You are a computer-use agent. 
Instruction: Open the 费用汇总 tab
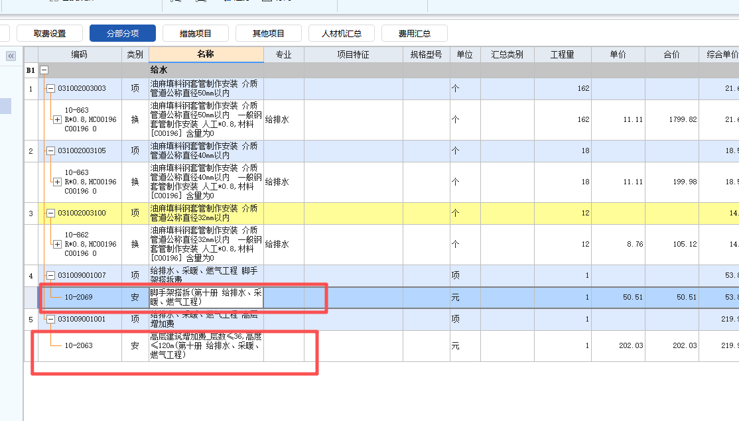click(414, 33)
